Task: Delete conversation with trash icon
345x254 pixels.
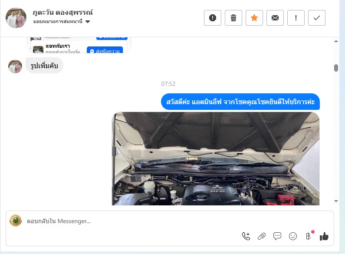Action: click(233, 18)
